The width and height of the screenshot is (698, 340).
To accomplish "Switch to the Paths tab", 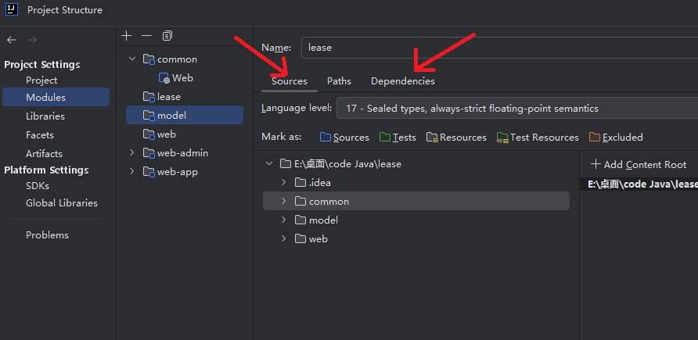I will point(339,81).
